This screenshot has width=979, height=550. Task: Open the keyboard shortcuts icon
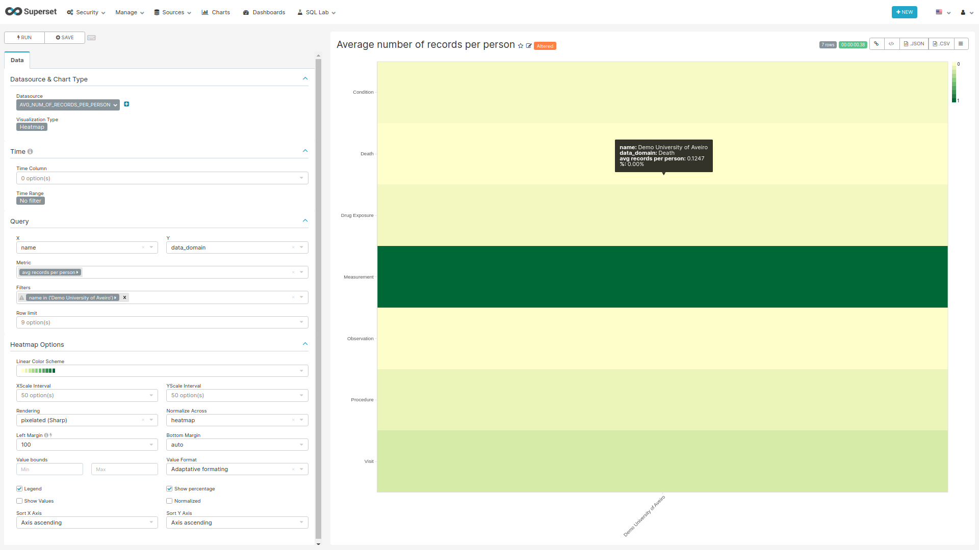[x=91, y=38]
